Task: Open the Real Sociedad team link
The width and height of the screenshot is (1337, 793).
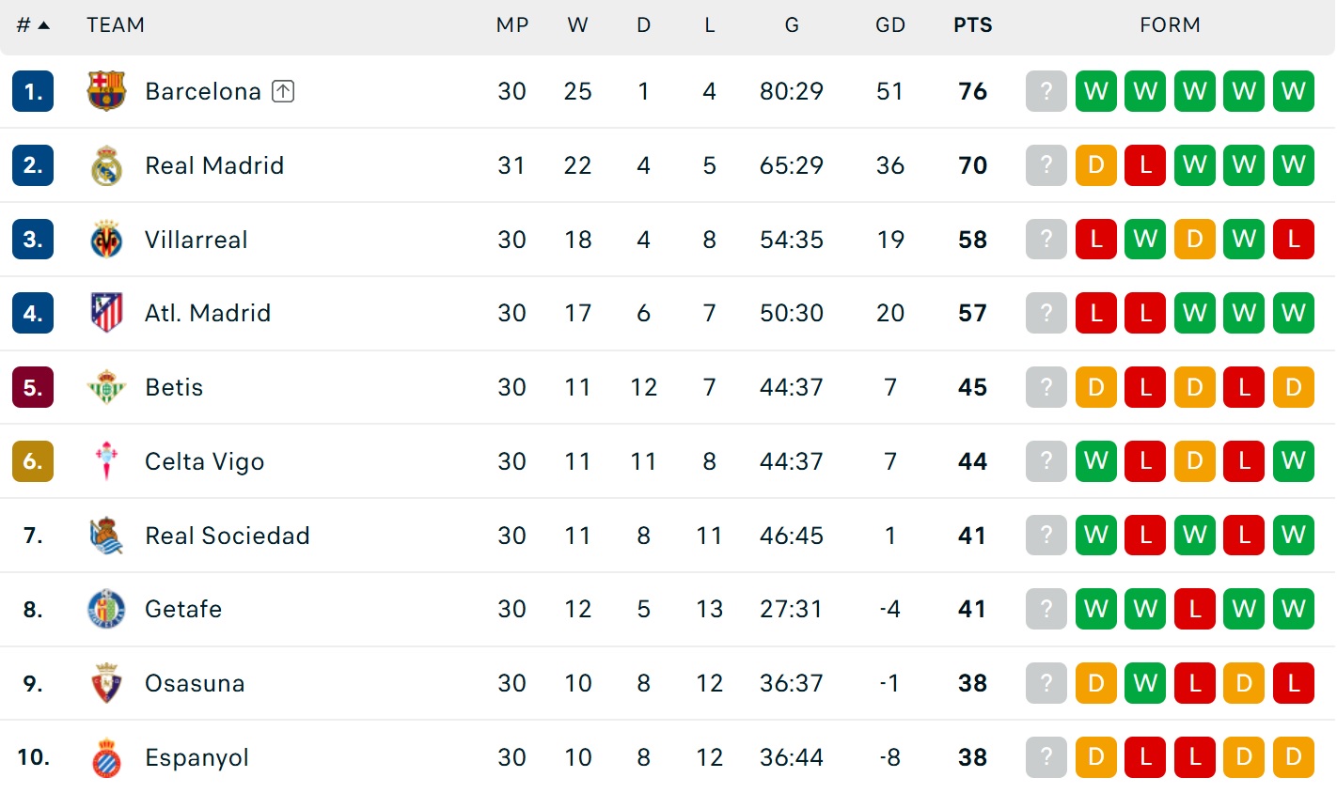Action: click(x=227, y=536)
